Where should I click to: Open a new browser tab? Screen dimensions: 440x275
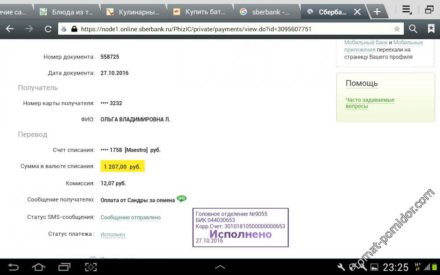[x=377, y=11]
